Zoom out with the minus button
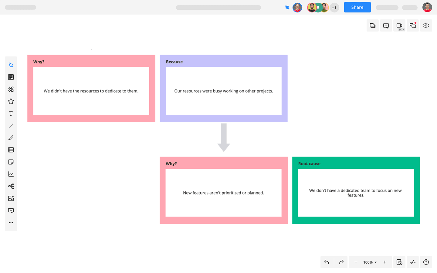 tap(356, 262)
